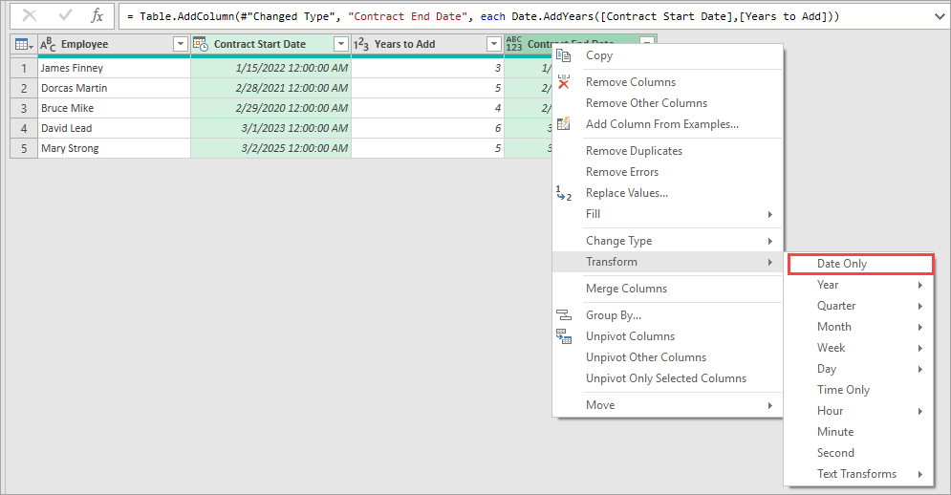
Task: Click the fx function icon
Action: 97,16
